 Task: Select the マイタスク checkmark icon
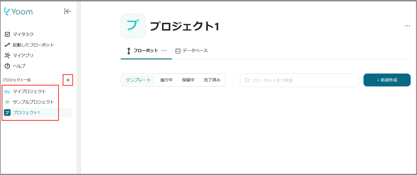coord(7,34)
